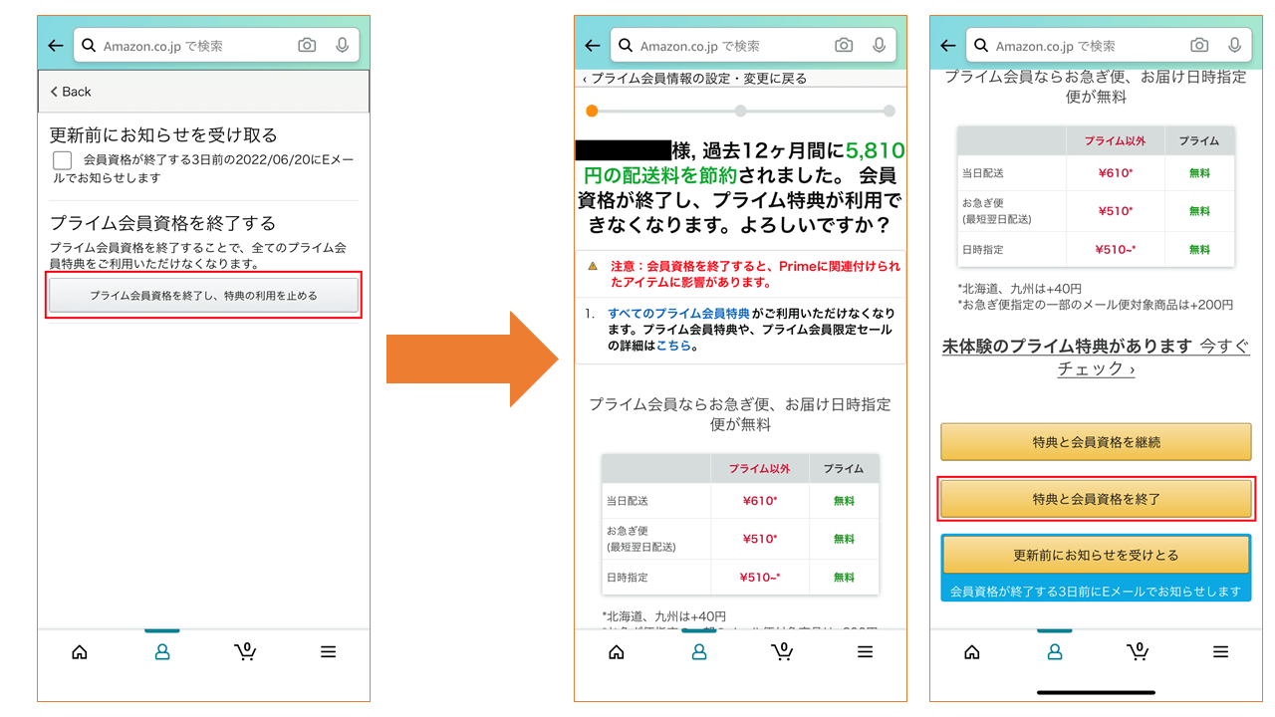The image size is (1275, 717).
Task: Tap the camera icon on the right screen
Action: point(1200,45)
